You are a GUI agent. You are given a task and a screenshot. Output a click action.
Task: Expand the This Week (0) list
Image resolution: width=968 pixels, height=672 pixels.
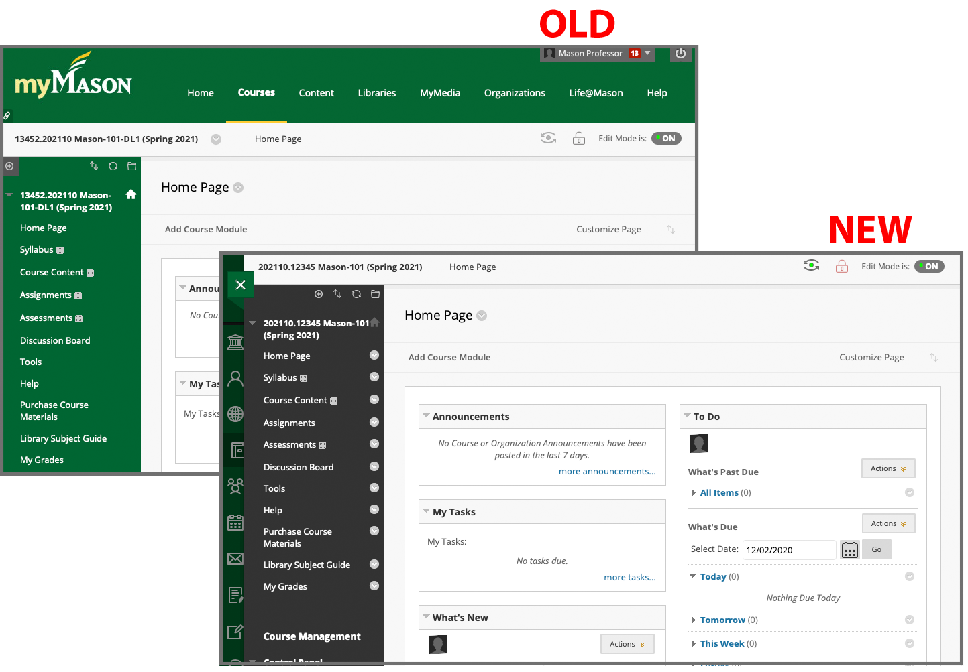click(x=693, y=643)
